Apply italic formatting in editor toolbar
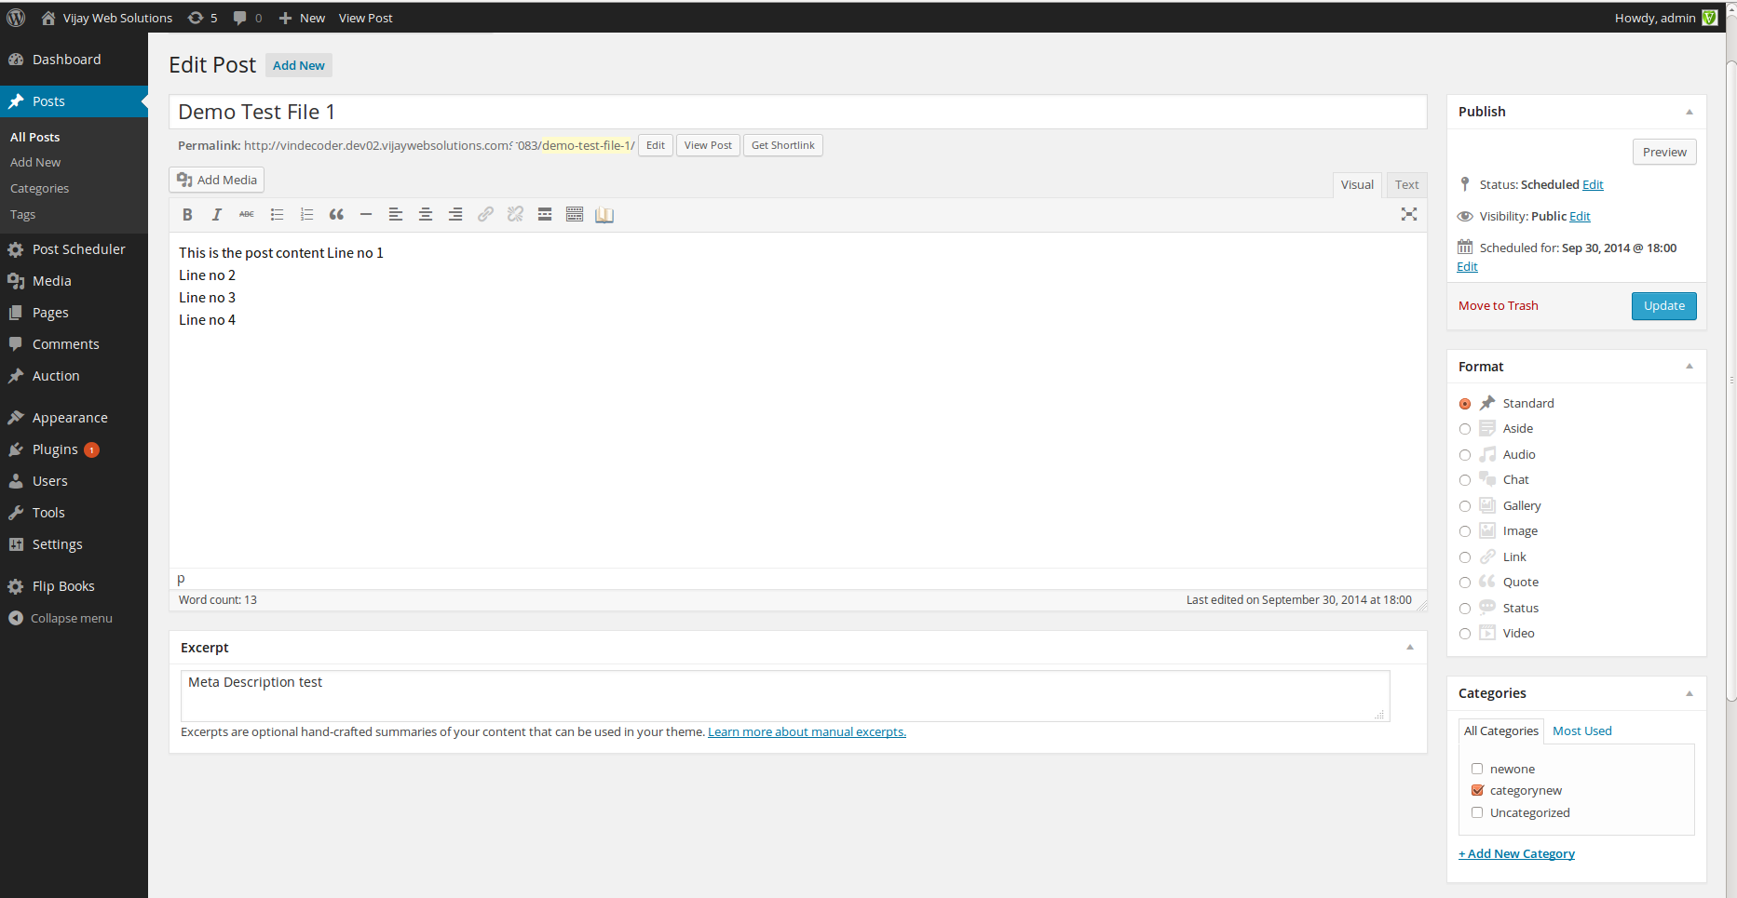This screenshot has height=898, width=1737. point(217,215)
